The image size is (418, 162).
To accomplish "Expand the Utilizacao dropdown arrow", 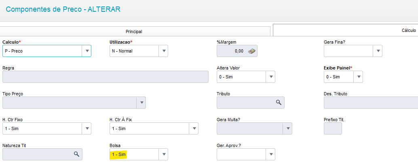I will click(x=164, y=51).
